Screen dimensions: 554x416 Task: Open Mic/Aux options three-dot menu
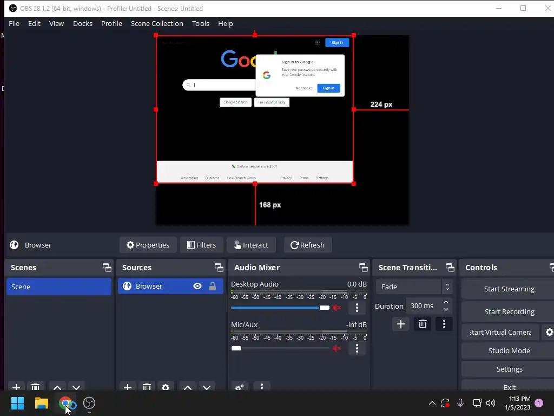[357, 348]
